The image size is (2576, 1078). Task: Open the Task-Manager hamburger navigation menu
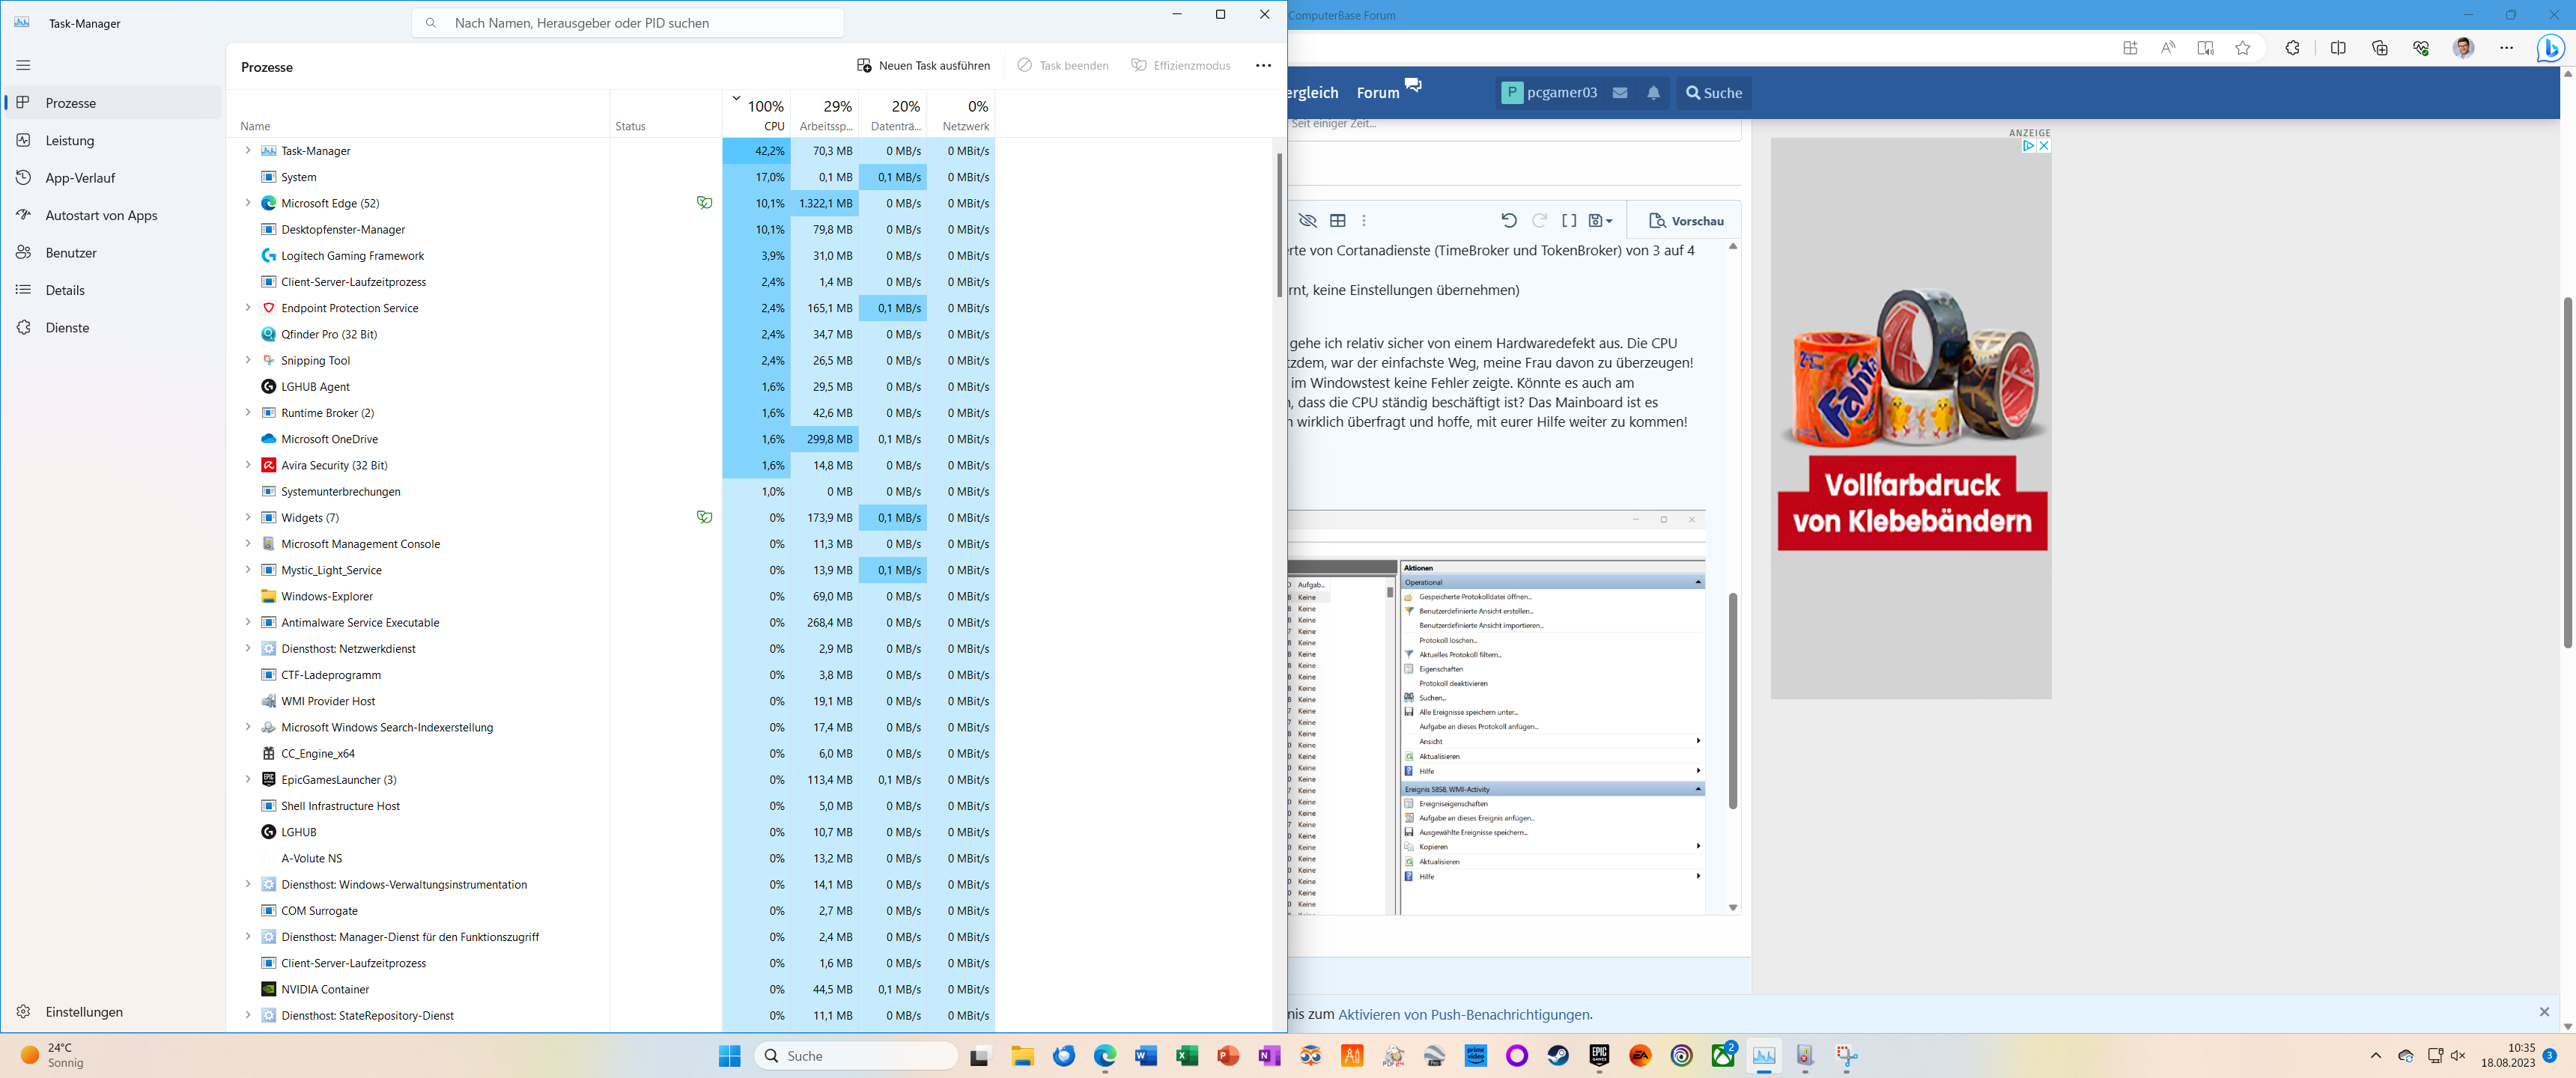pyautogui.click(x=23, y=65)
